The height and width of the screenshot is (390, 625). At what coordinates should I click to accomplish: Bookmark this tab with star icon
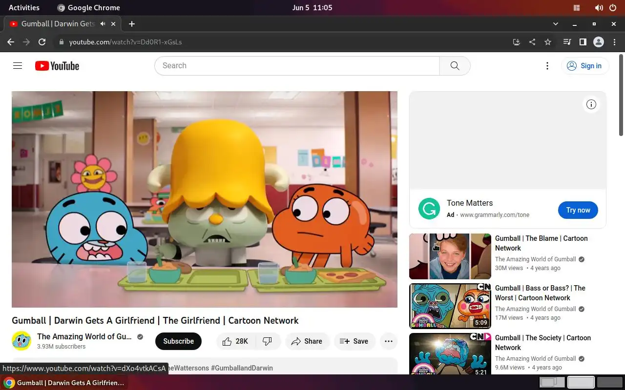[548, 42]
